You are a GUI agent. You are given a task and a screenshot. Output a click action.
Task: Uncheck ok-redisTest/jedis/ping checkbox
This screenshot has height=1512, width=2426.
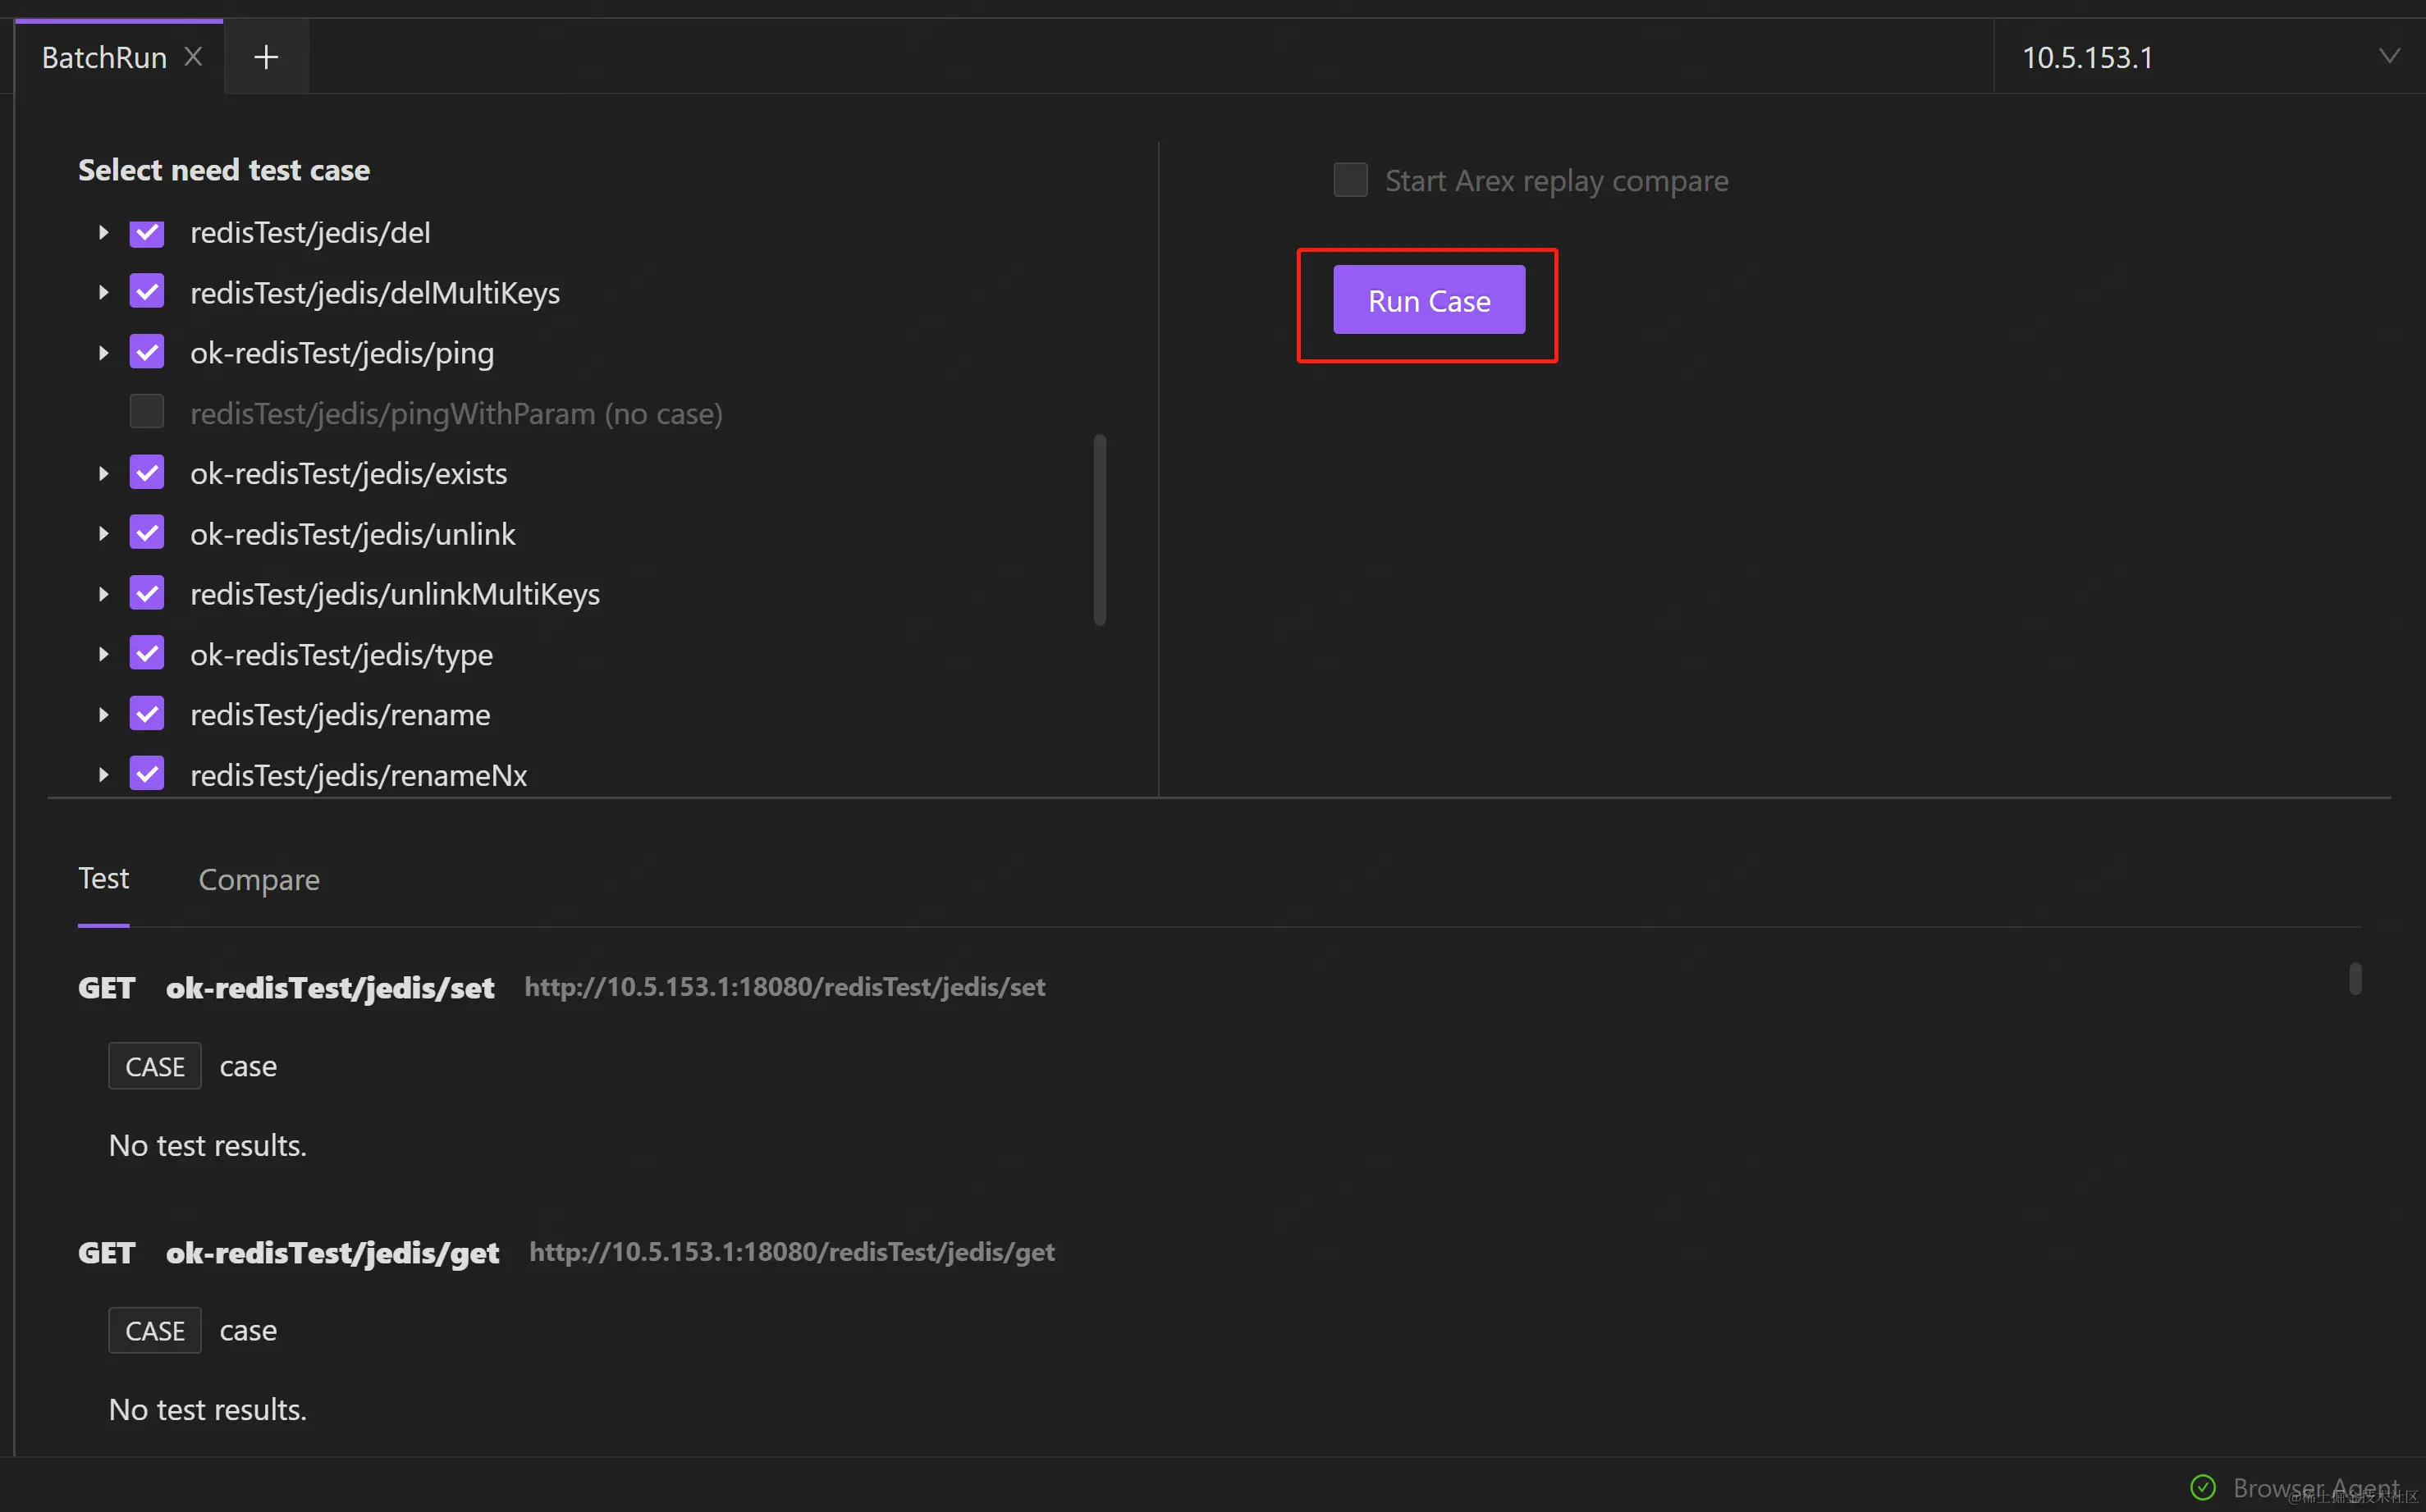(147, 353)
